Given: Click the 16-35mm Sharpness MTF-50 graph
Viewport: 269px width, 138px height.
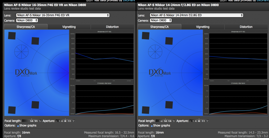Looking at the screenshot, I should coord(104,56).
